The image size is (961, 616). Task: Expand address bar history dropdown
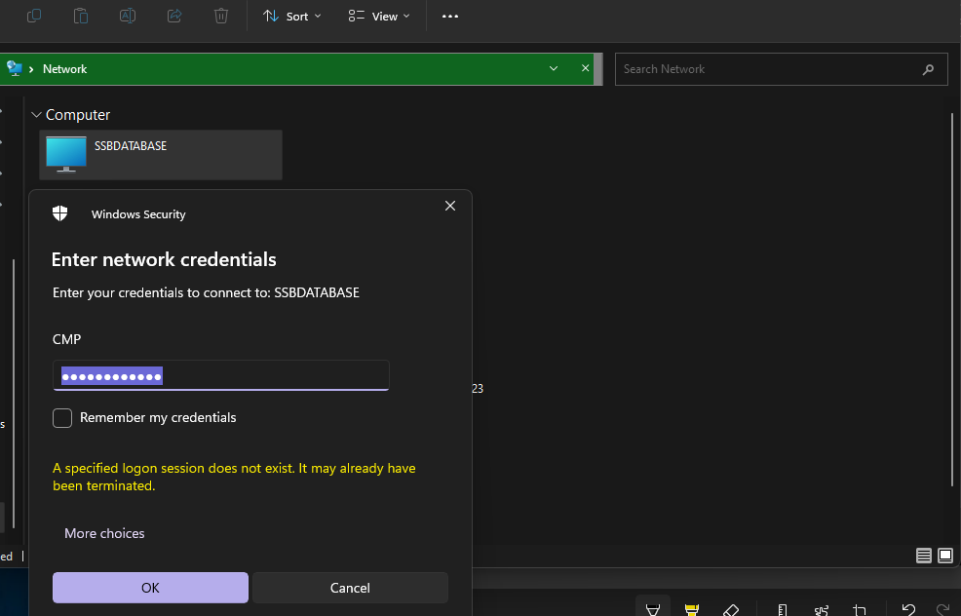coord(554,68)
